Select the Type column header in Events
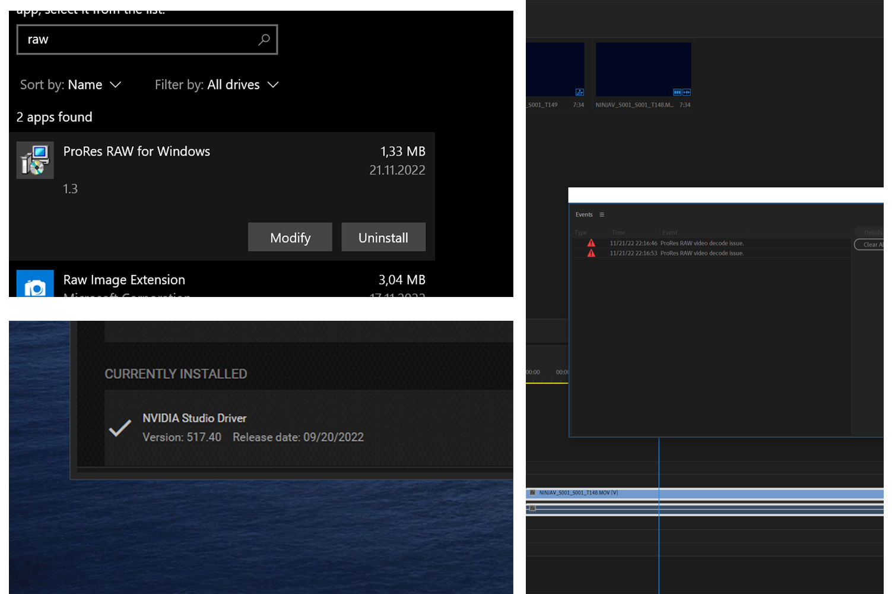The height and width of the screenshot is (594, 892). click(x=580, y=232)
